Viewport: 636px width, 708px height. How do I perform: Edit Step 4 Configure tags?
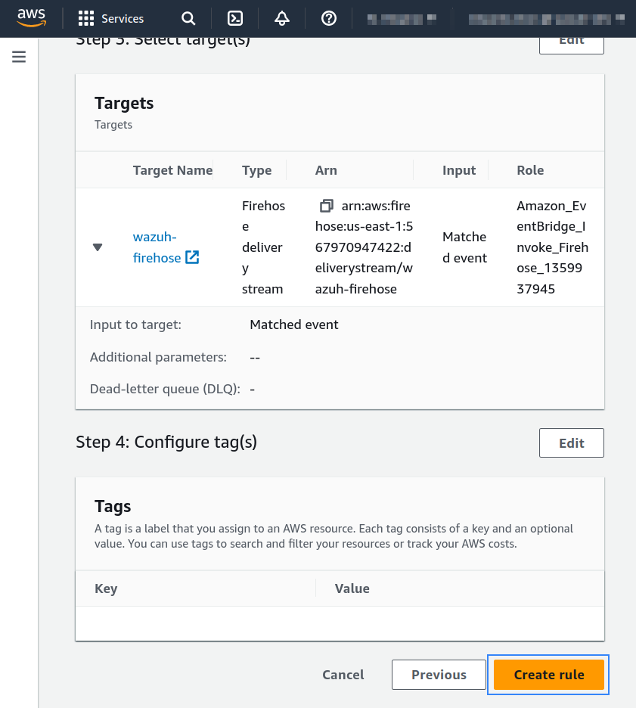tap(572, 443)
